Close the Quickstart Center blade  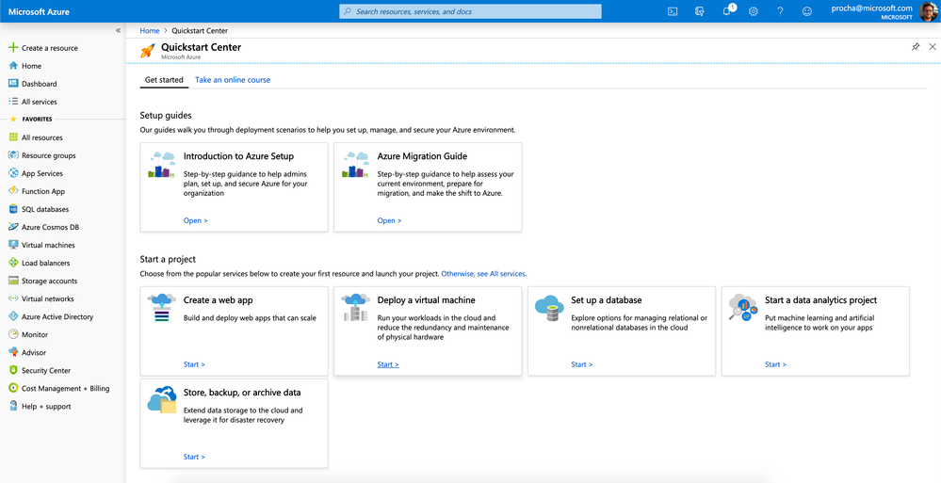pyautogui.click(x=932, y=47)
